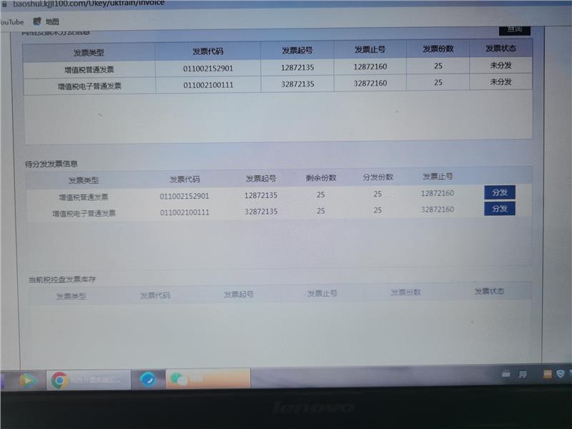Open the WeChat taskbar button
Screen dimensions: 572x429
point(207,379)
